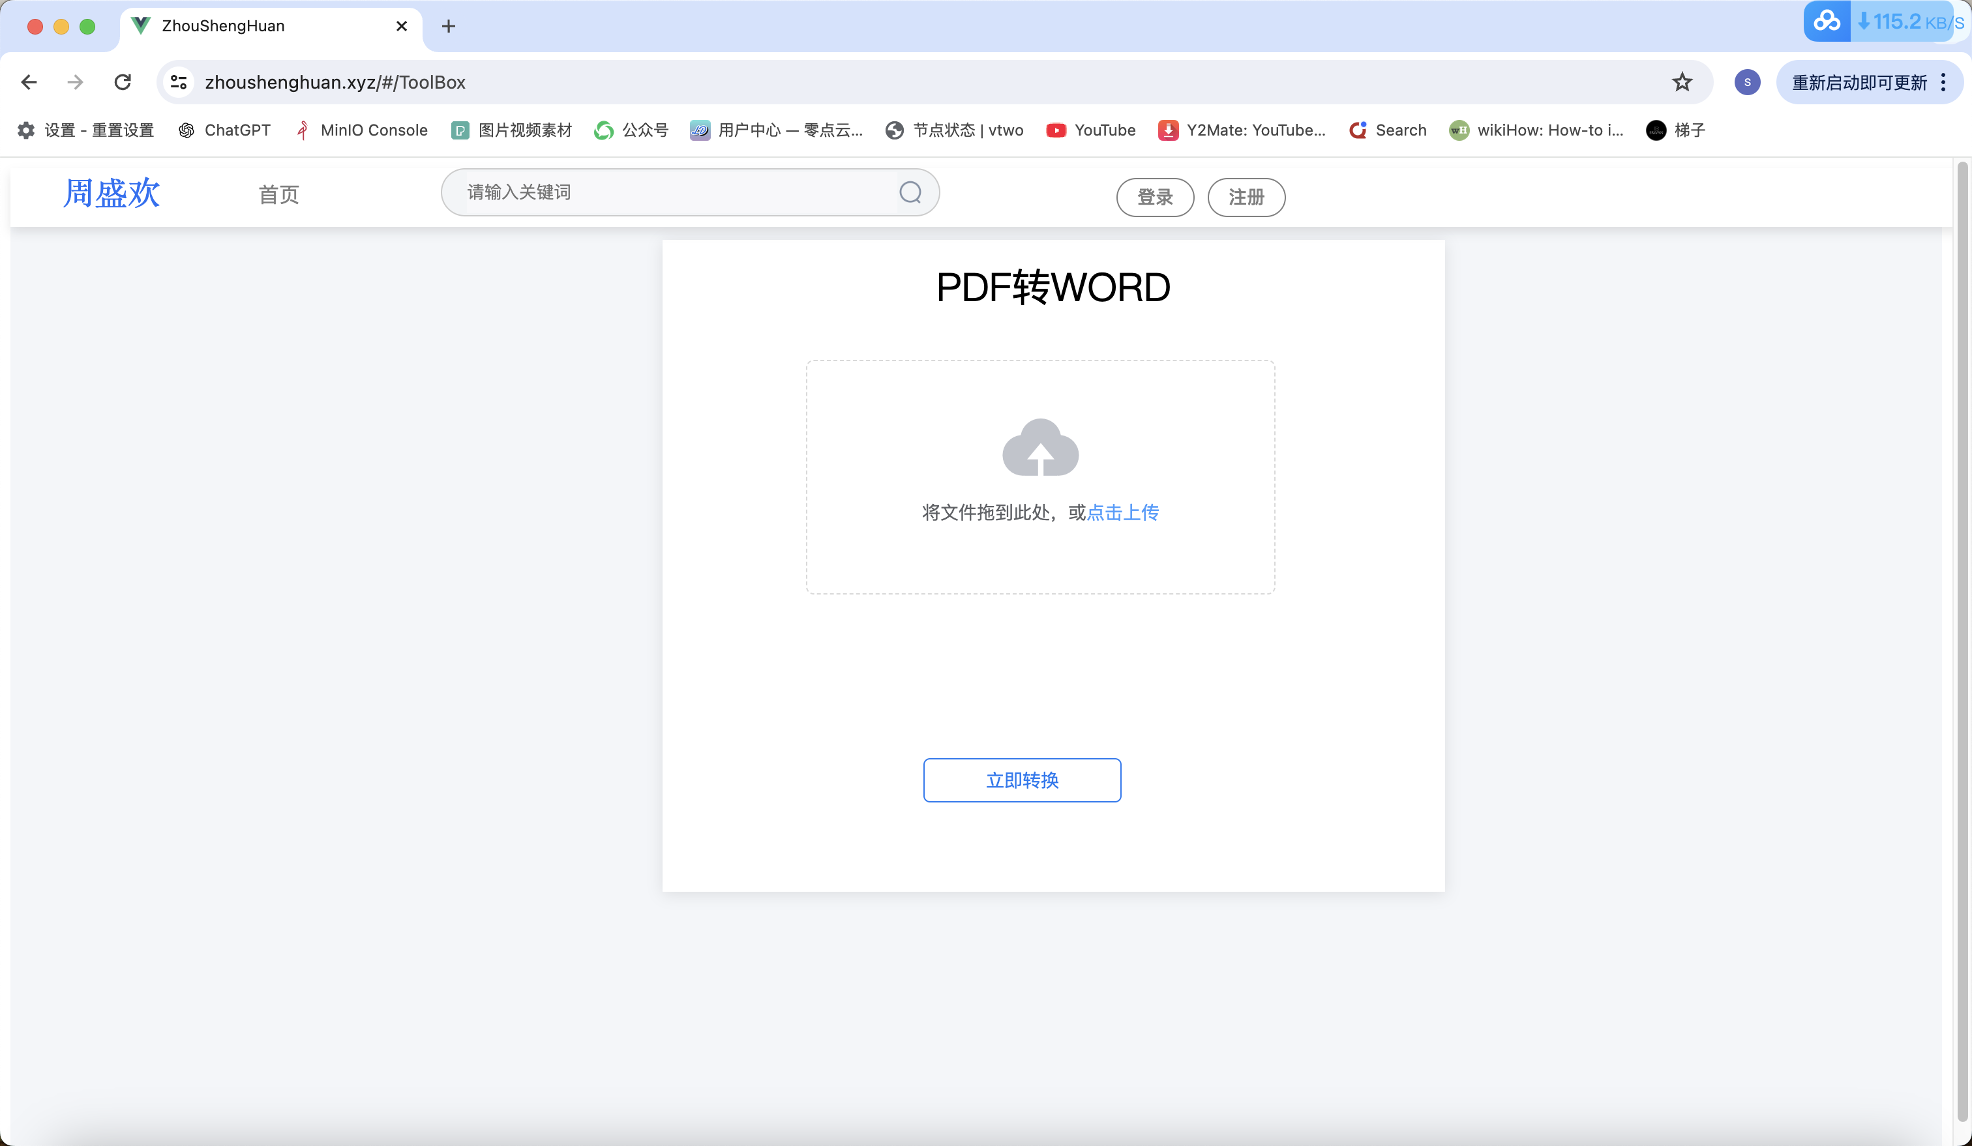Viewport: 1972px width, 1146px height.
Task: Open site information icon in address bar
Action: point(179,82)
